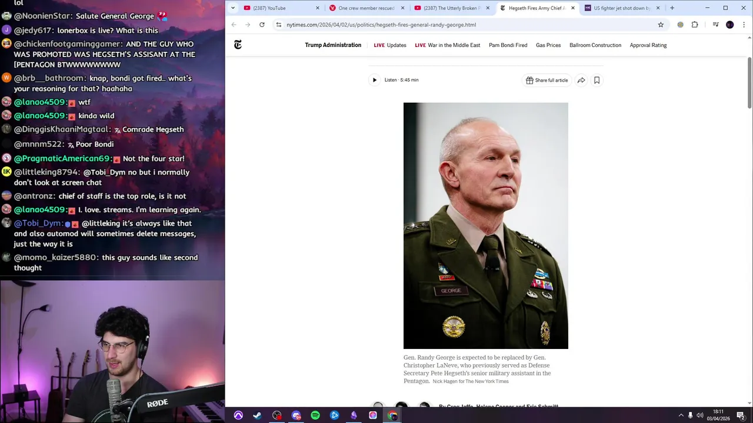Click the microphone tray icon
The width and height of the screenshot is (753, 423).
click(x=690, y=415)
